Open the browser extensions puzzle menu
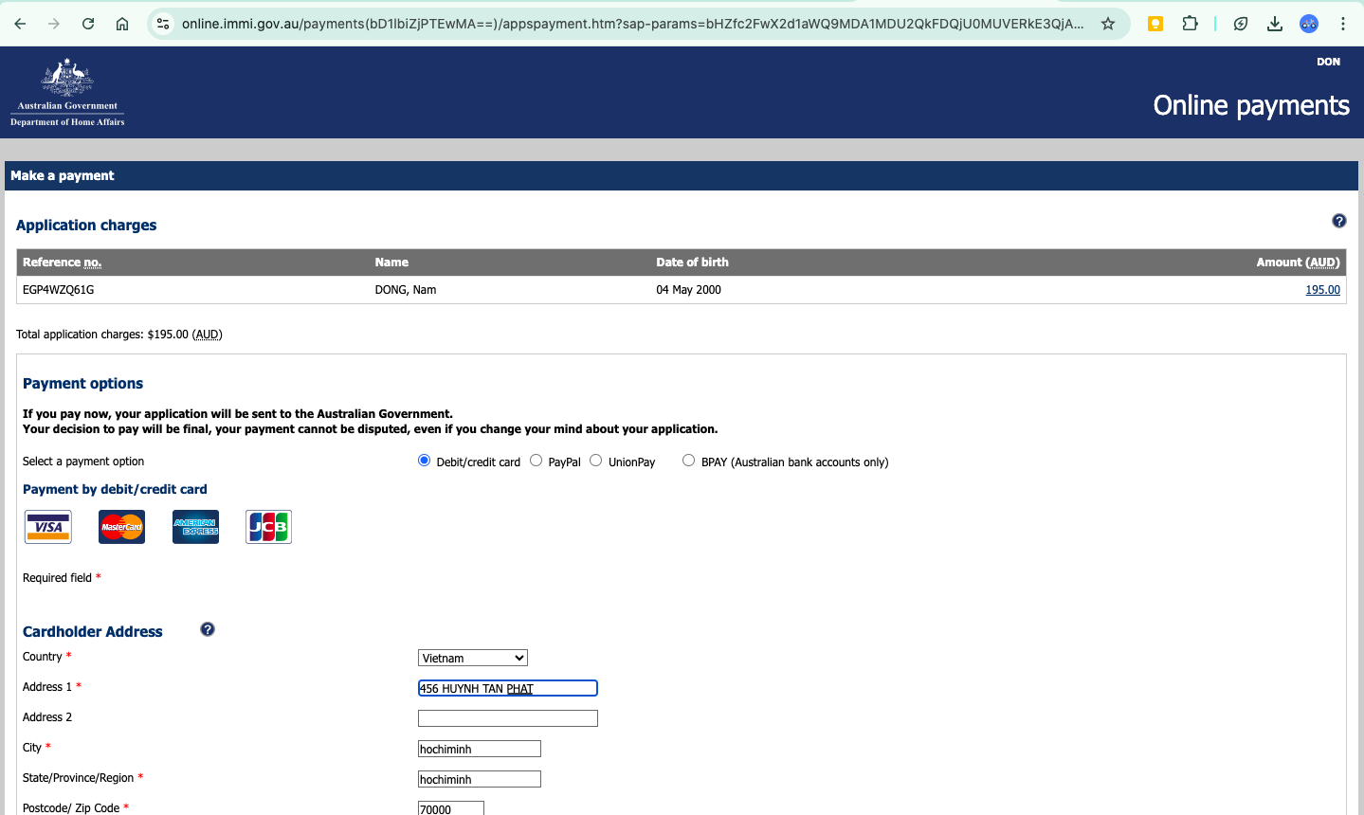The width and height of the screenshot is (1364, 815). [1190, 24]
